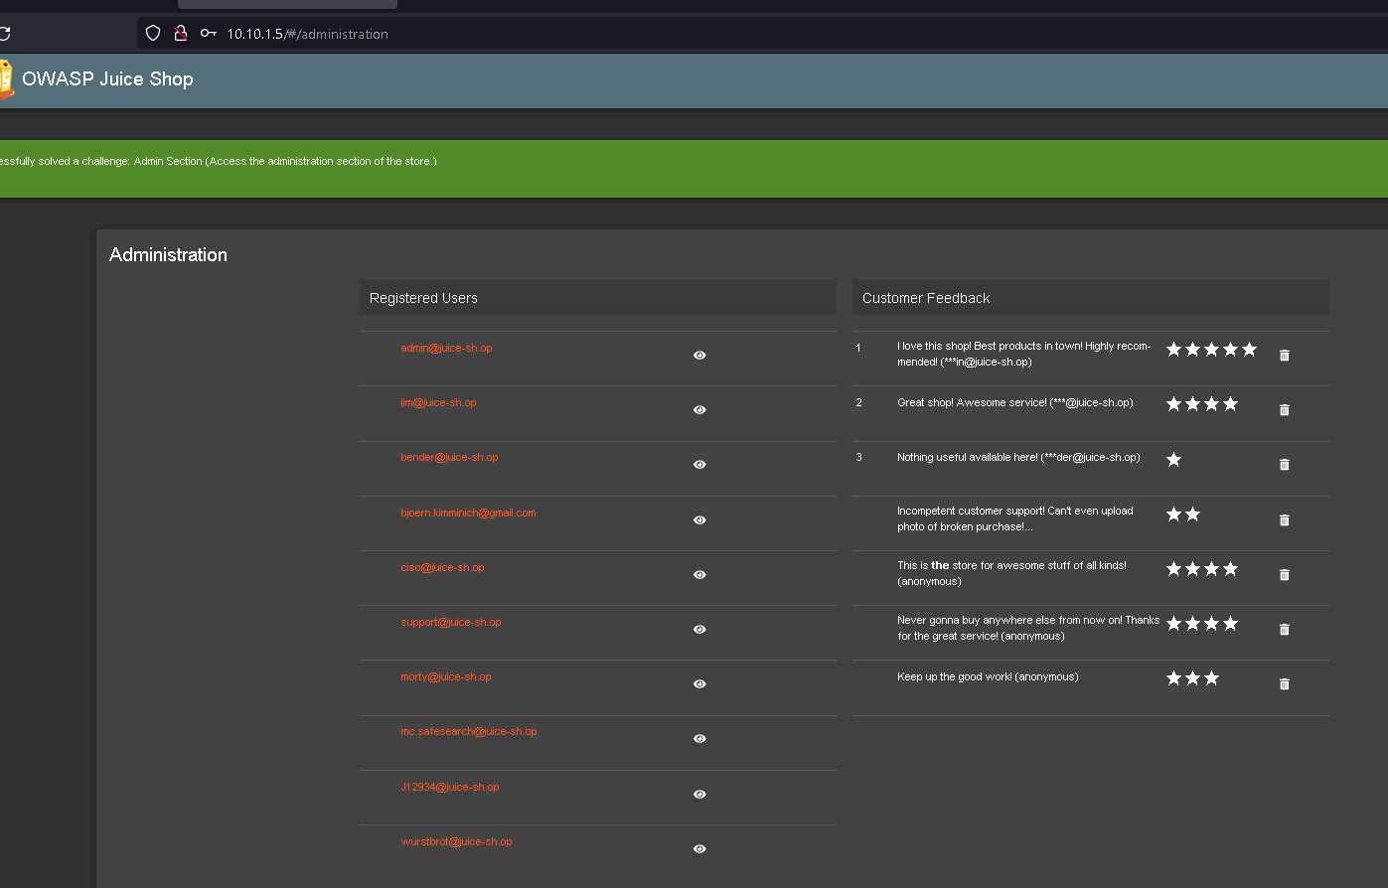The image size is (1388, 888).
Task: View details of admin@juice-sh.op user
Action: point(699,355)
